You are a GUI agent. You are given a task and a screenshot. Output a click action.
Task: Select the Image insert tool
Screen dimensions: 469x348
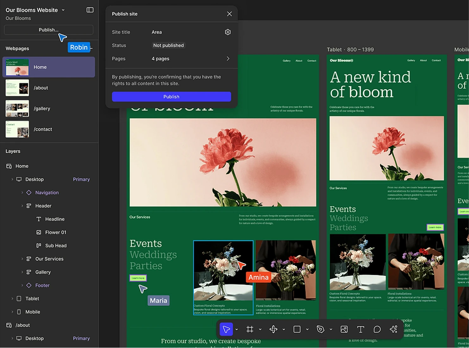click(344, 329)
